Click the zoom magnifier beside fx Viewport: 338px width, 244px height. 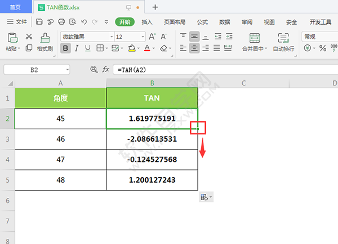(94, 70)
